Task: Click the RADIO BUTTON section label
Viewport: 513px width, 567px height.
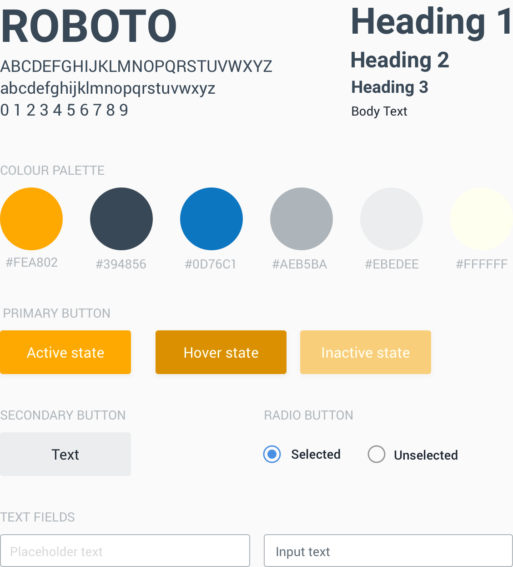Action: (309, 415)
